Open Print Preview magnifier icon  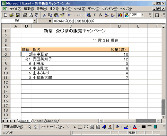pos(31,15)
